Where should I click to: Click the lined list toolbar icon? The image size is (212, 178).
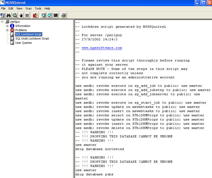pyautogui.click(x=27, y=15)
